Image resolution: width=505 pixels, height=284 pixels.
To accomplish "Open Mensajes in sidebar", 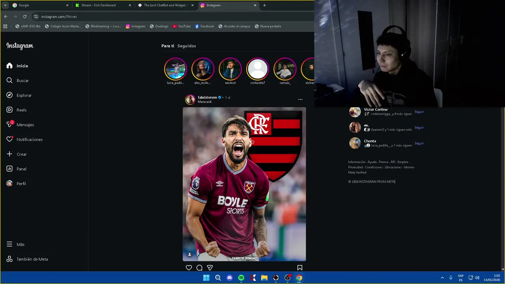I will [x=20, y=125].
